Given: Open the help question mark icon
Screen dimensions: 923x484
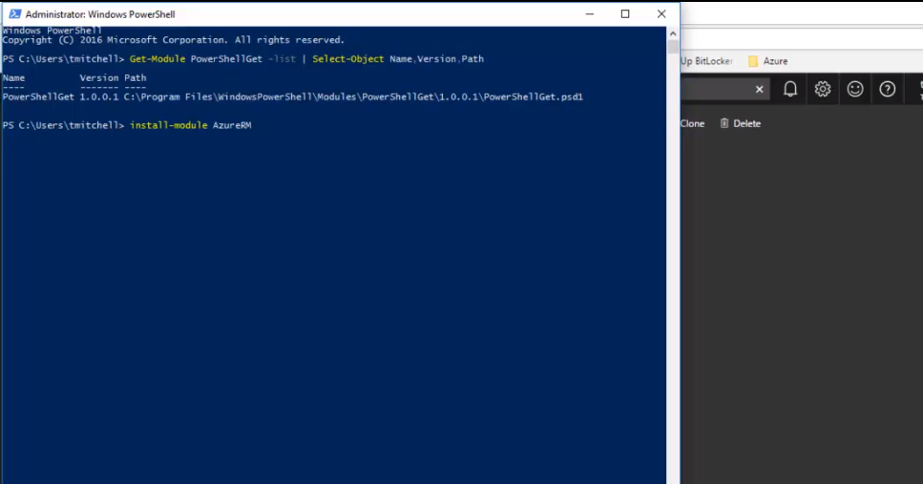Looking at the screenshot, I should (887, 89).
